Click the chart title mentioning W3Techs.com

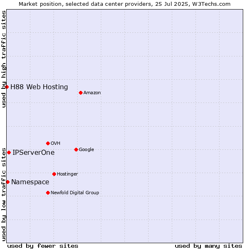click(124, 4)
